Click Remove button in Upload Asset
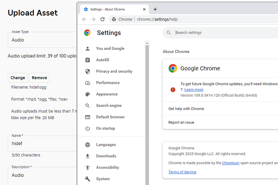 click(x=39, y=78)
